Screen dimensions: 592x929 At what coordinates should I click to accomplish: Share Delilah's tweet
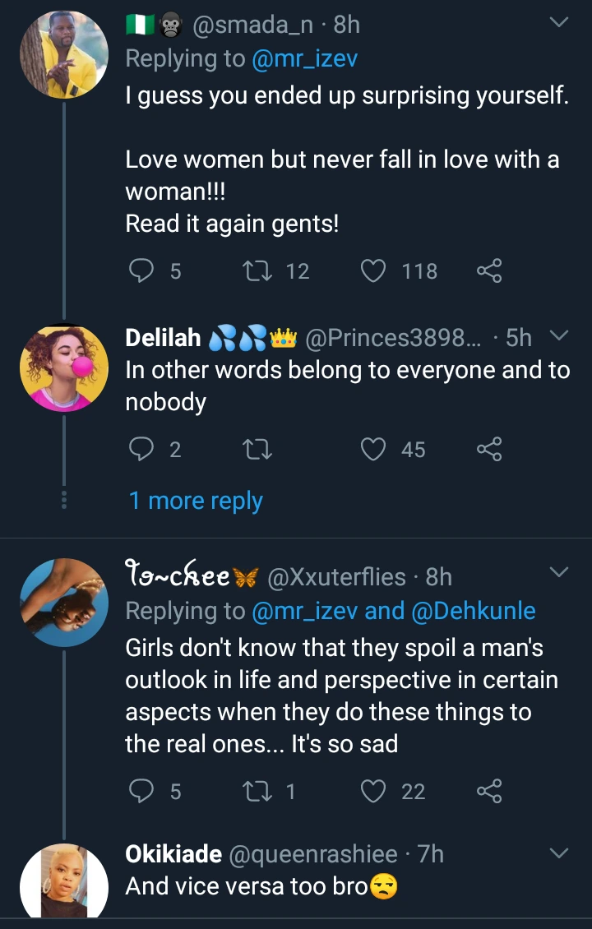point(488,449)
